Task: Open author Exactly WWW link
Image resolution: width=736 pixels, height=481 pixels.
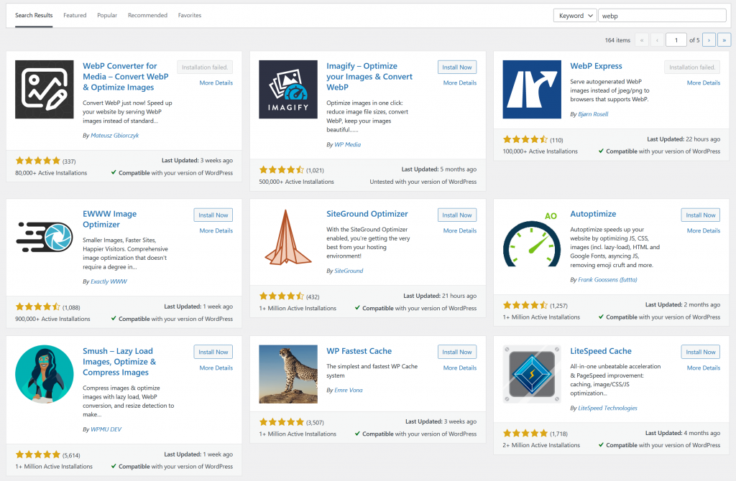Action: pos(109,281)
